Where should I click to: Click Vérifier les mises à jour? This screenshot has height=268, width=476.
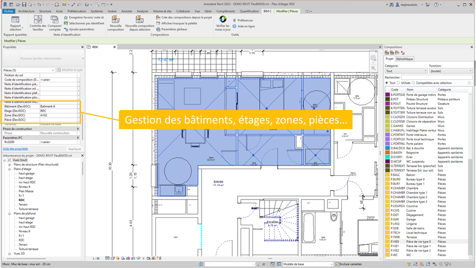(223, 24)
